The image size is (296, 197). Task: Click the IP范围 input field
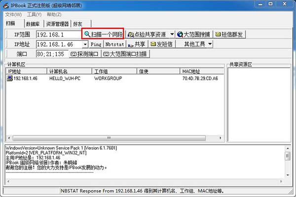pos(59,34)
